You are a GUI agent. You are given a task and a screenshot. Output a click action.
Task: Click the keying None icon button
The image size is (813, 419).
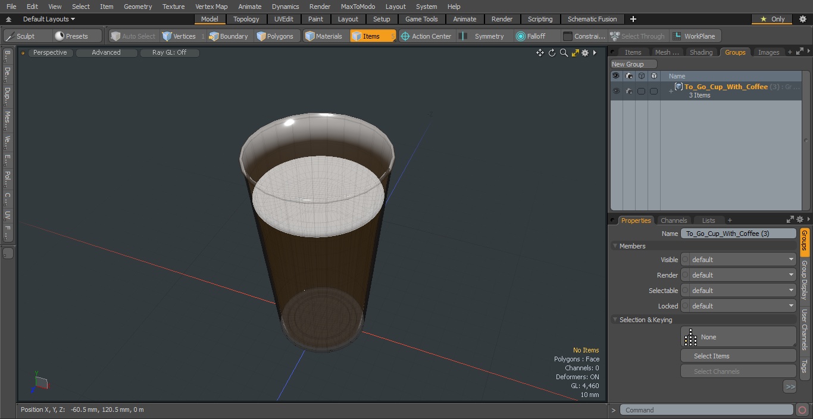click(738, 337)
